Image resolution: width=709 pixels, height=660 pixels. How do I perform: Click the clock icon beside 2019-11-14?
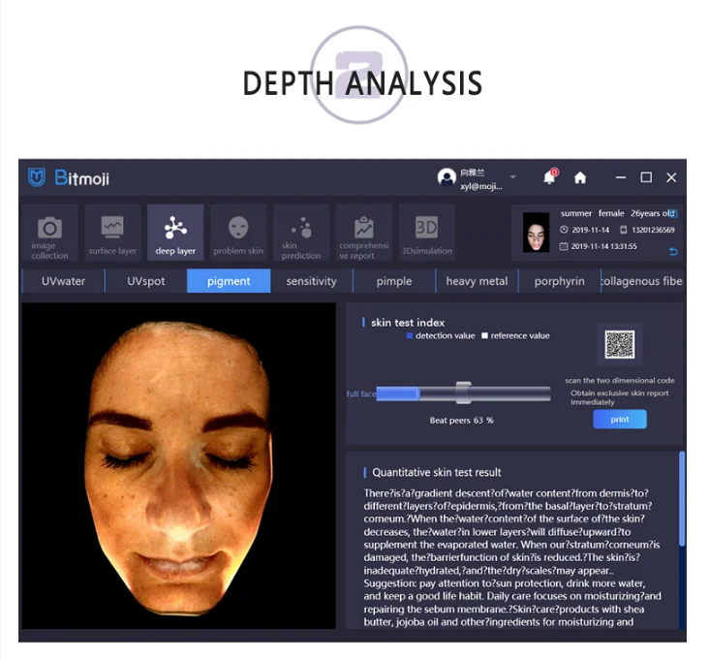[x=564, y=230]
